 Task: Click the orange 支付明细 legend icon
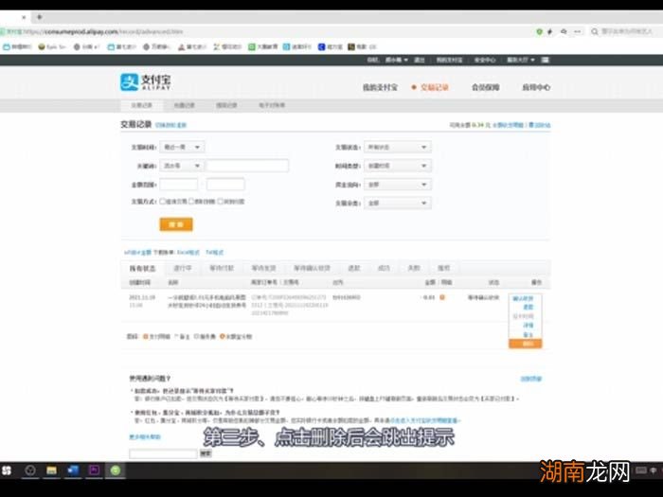[x=146, y=336]
